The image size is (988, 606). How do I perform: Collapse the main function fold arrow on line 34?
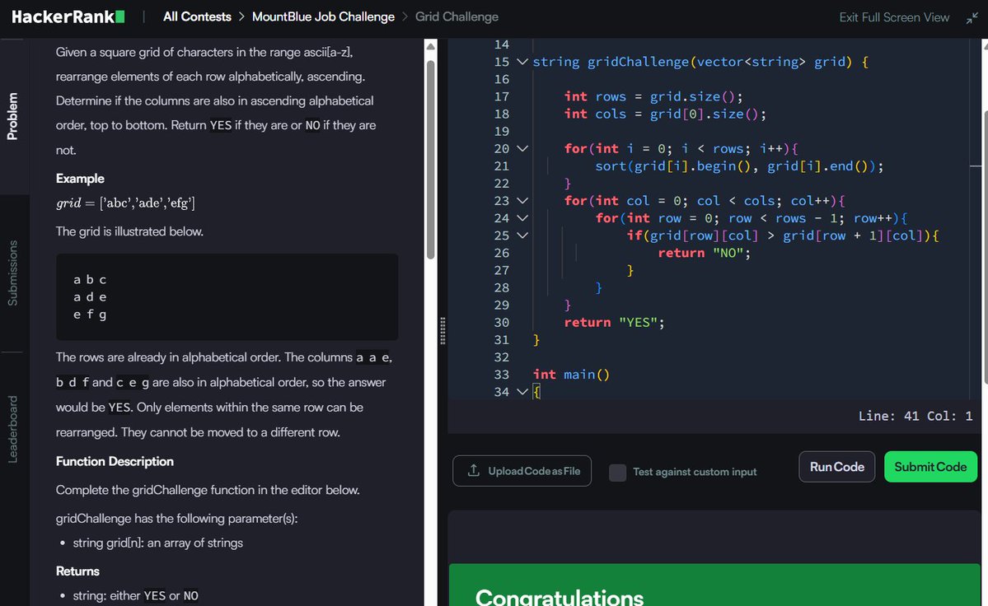pos(522,391)
